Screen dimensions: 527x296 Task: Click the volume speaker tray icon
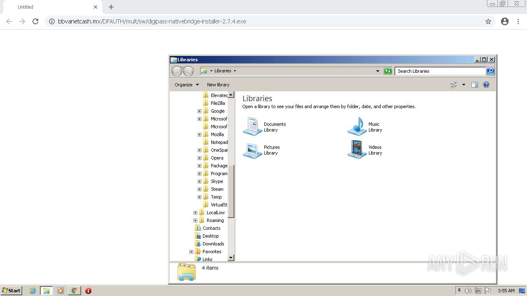(468, 291)
